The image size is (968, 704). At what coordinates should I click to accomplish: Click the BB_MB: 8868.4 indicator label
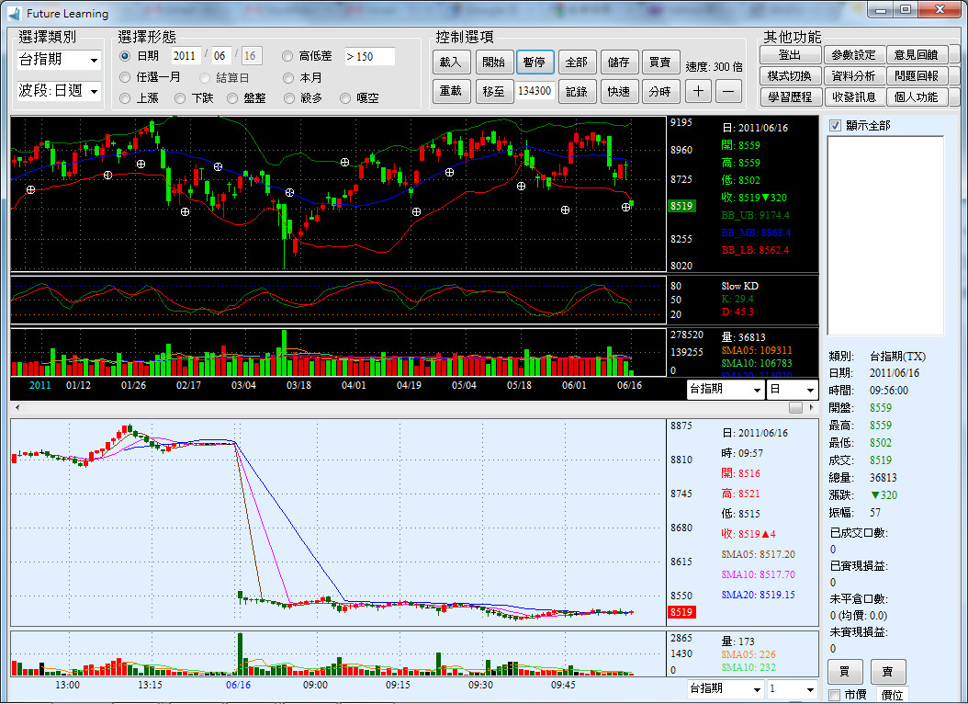point(756,233)
